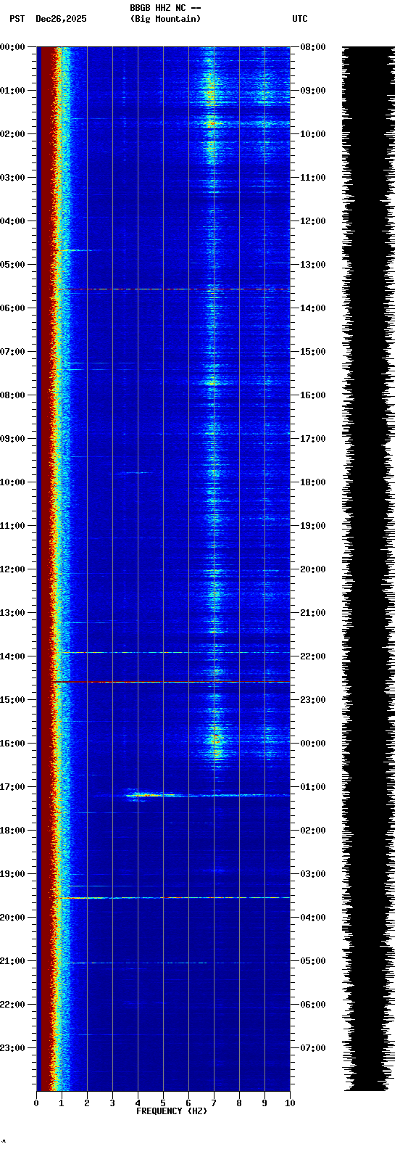
Task: Click the '2' frequency tick label
Action: (87, 1103)
